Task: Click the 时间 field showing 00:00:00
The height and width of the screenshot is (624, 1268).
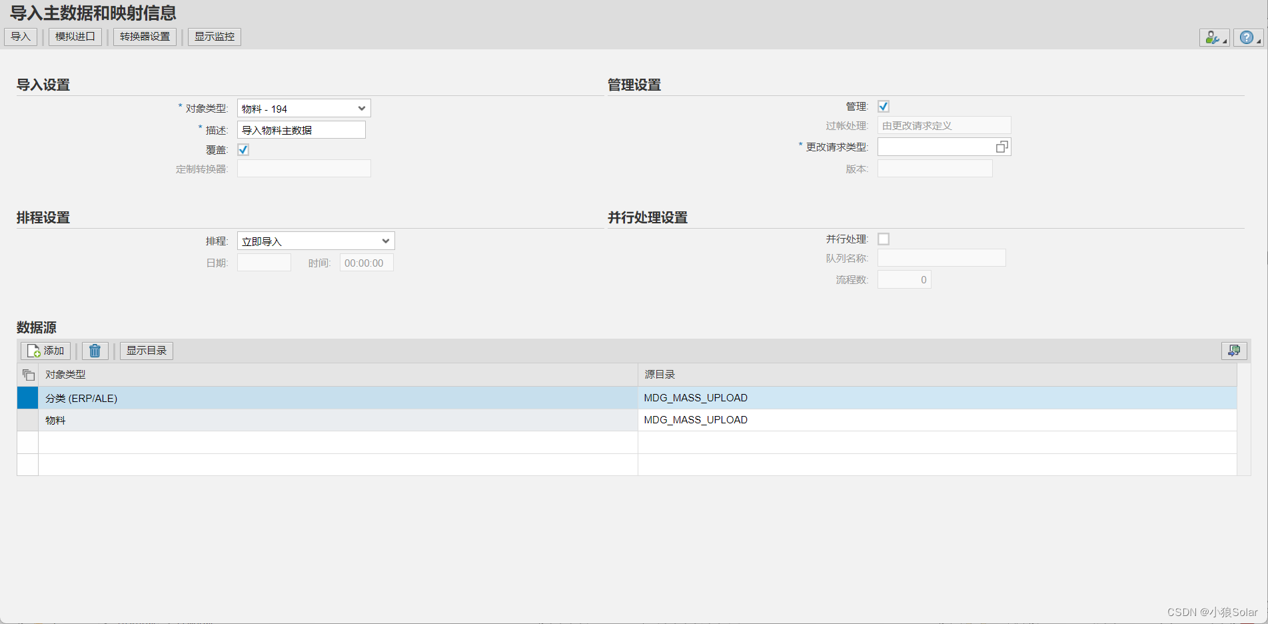Action: (x=366, y=263)
